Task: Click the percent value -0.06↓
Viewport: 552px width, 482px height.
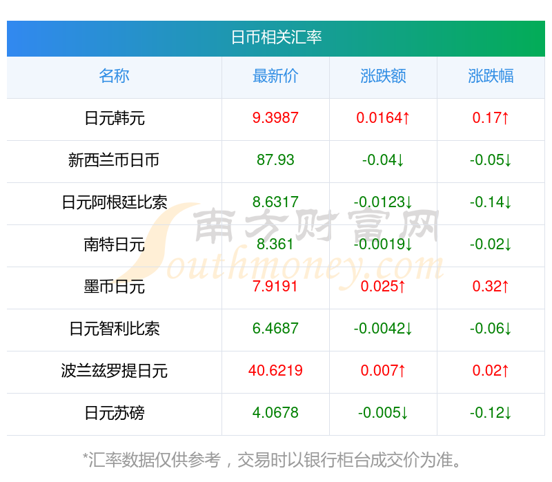Action: coord(491,329)
